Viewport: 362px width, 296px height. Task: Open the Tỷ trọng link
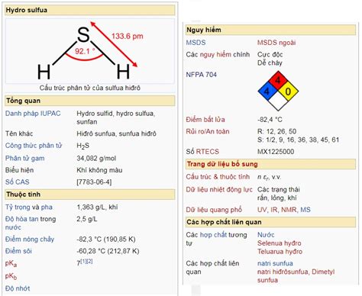[18, 208]
